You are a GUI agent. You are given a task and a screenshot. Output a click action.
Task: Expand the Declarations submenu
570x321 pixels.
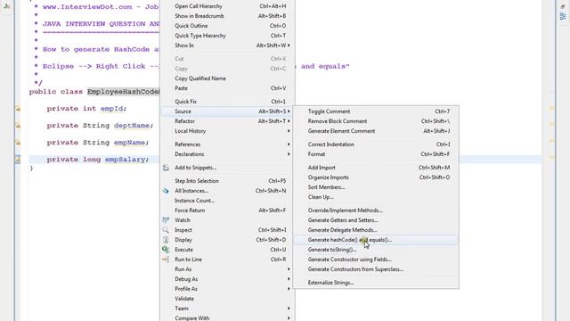[x=289, y=154]
